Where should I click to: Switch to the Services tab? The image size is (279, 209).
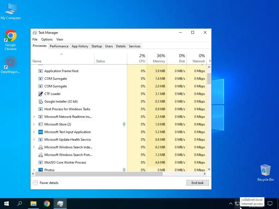[135, 46]
